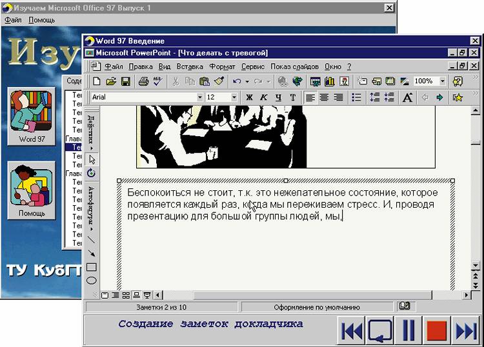The height and width of the screenshot is (347, 484).
Task: Click the Increase Font Size icon
Action: point(407,97)
